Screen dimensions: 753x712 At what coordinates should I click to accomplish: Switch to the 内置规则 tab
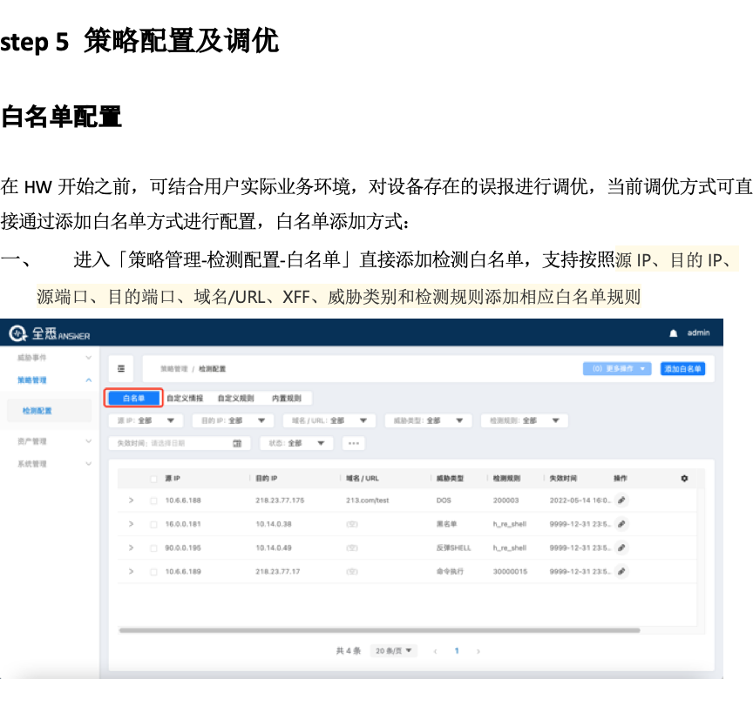click(x=286, y=399)
